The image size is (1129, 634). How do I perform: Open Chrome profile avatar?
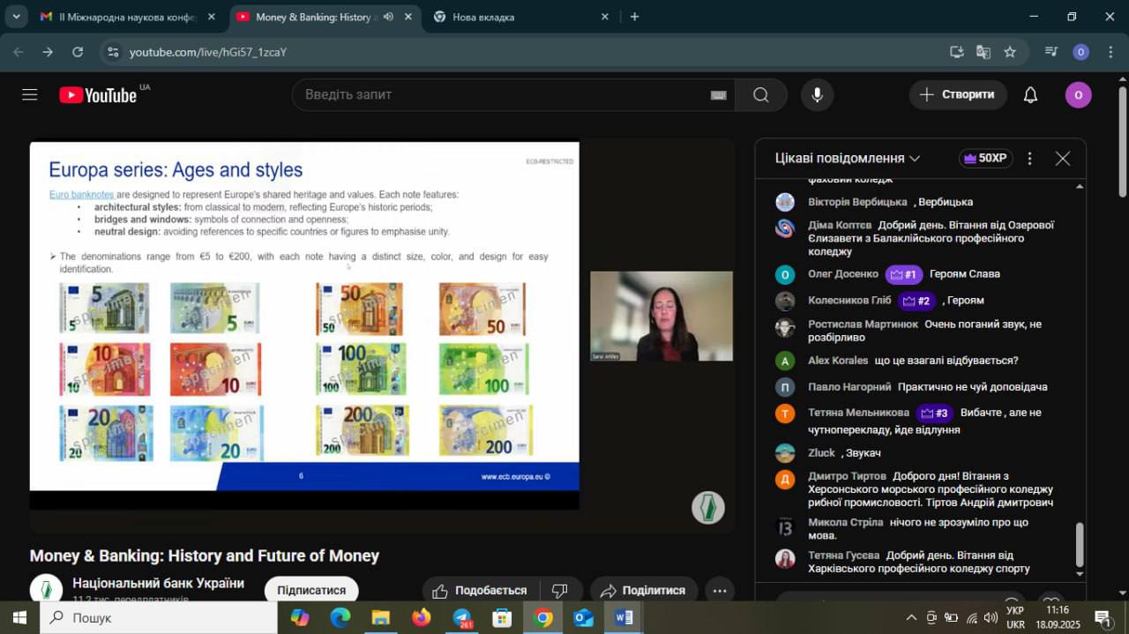[x=1080, y=52]
